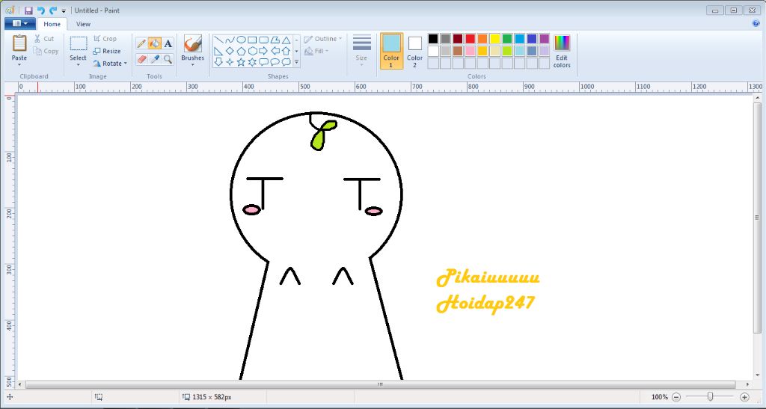Activate the Color 1 foreground button
Screen dimensions: 766x409
(x=391, y=51)
